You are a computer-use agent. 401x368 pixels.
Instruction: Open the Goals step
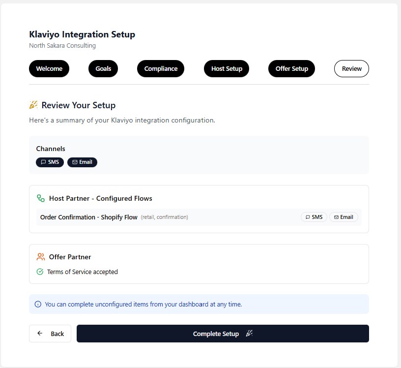103,69
